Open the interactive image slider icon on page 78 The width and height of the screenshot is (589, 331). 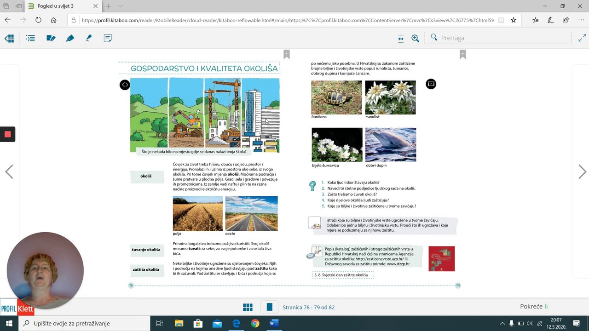click(125, 85)
